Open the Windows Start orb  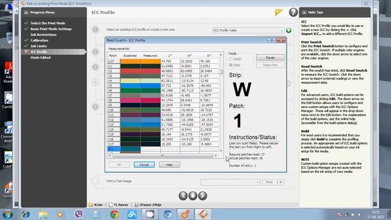7,215
